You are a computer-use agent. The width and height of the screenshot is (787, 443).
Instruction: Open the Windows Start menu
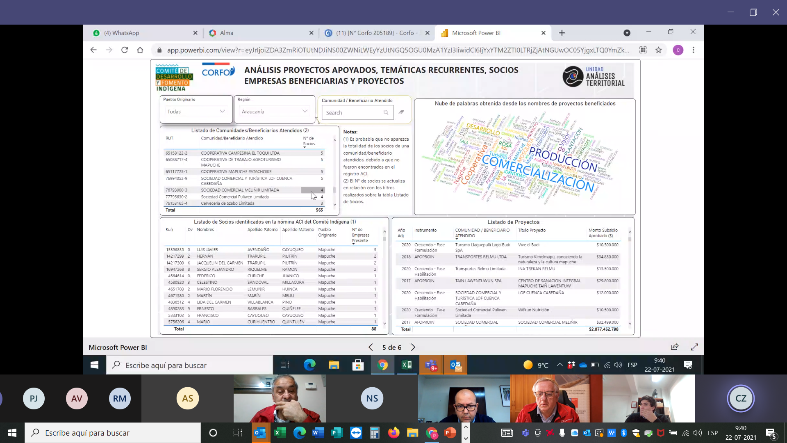pos(95,365)
